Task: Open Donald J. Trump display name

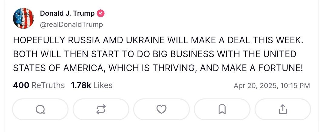Action: pyautogui.click(x=67, y=14)
